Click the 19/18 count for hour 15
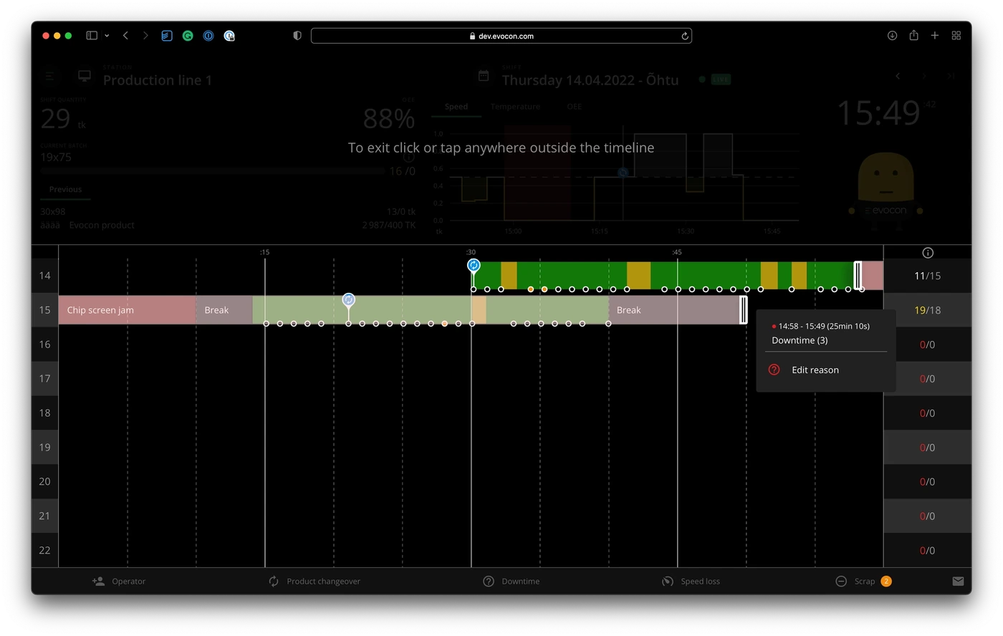Image resolution: width=1003 pixels, height=636 pixels. (x=928, y=310)
